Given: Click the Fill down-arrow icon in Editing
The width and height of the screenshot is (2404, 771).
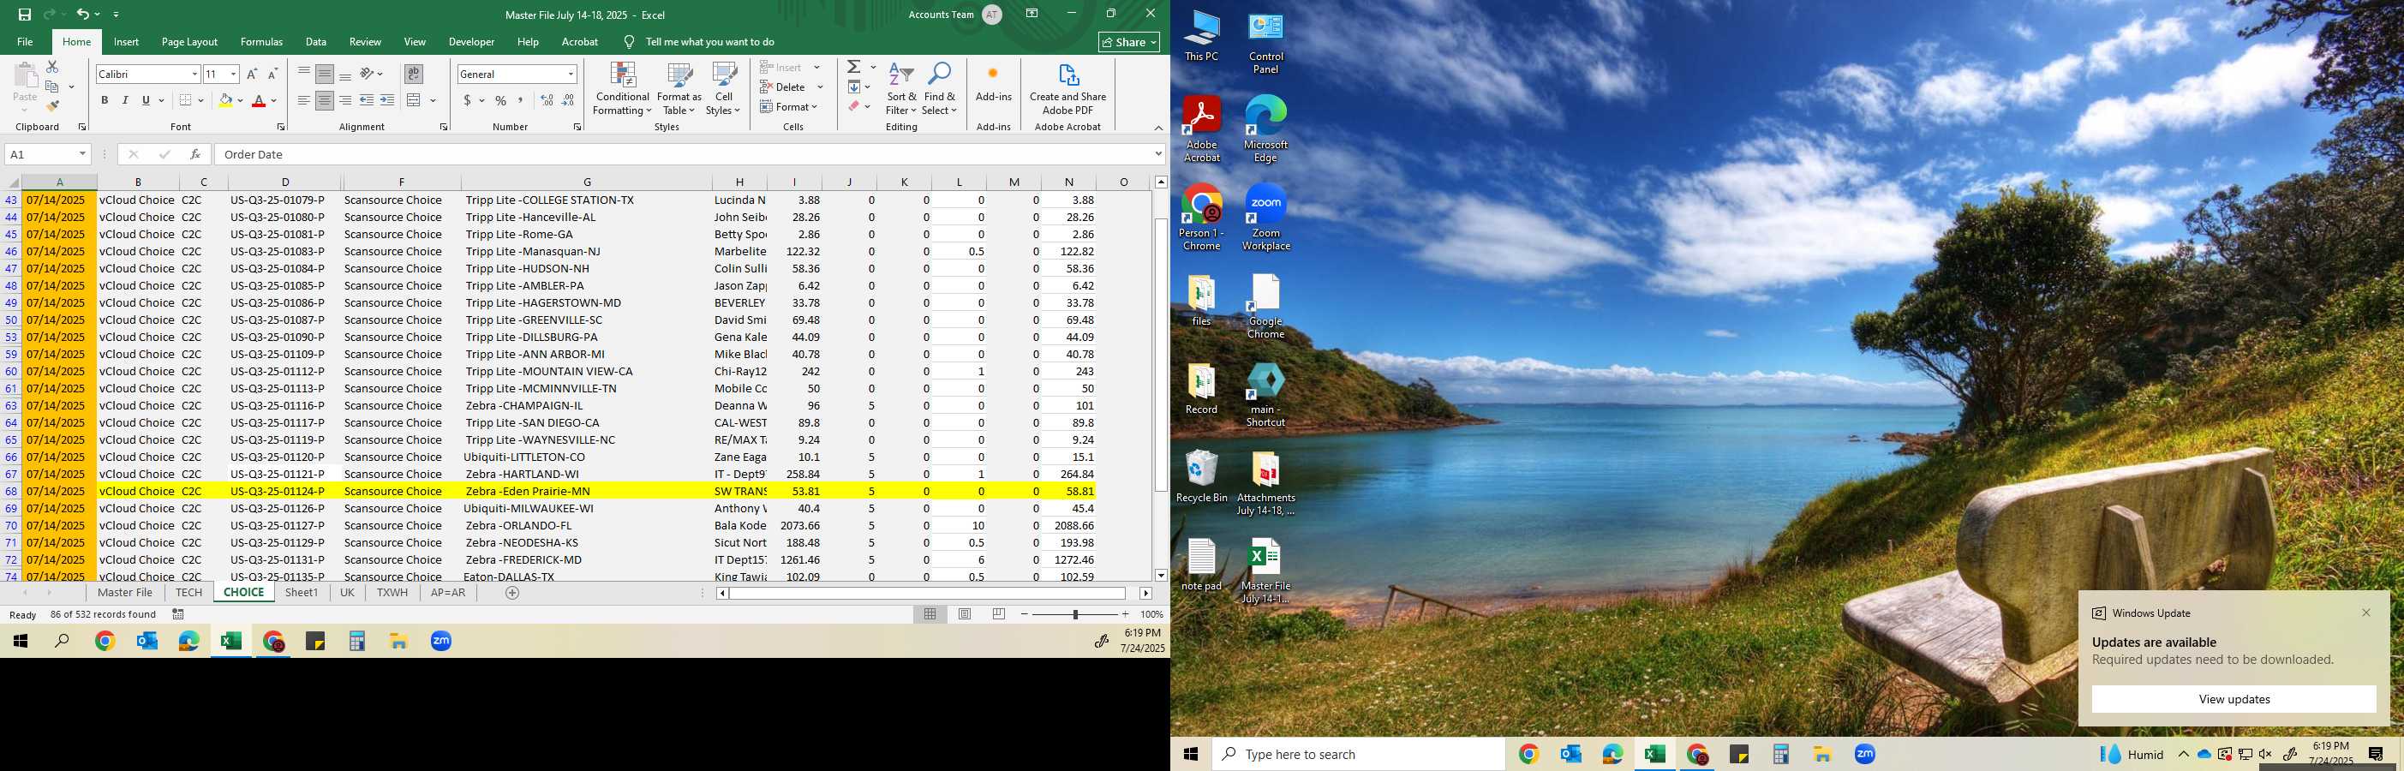Looking at the screenshot, I should pos(854,87).
